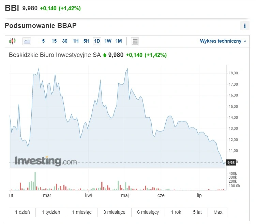Click the tallest green volume bar

click(35, 181)
